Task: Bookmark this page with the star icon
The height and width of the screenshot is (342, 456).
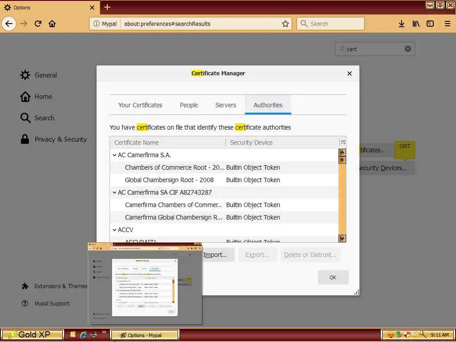Action: coord(285,24)
